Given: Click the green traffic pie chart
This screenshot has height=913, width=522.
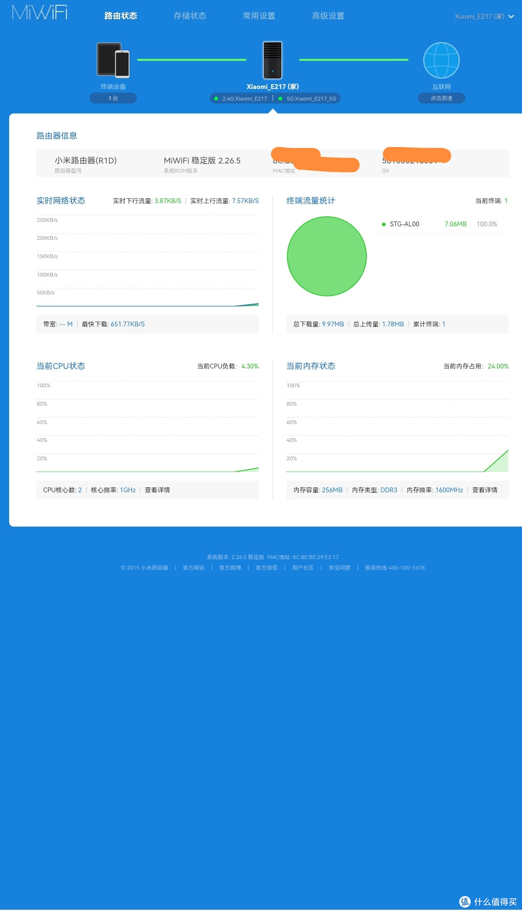Looking at the screenshot, I should pyautogui.click(x=327, y=256).
